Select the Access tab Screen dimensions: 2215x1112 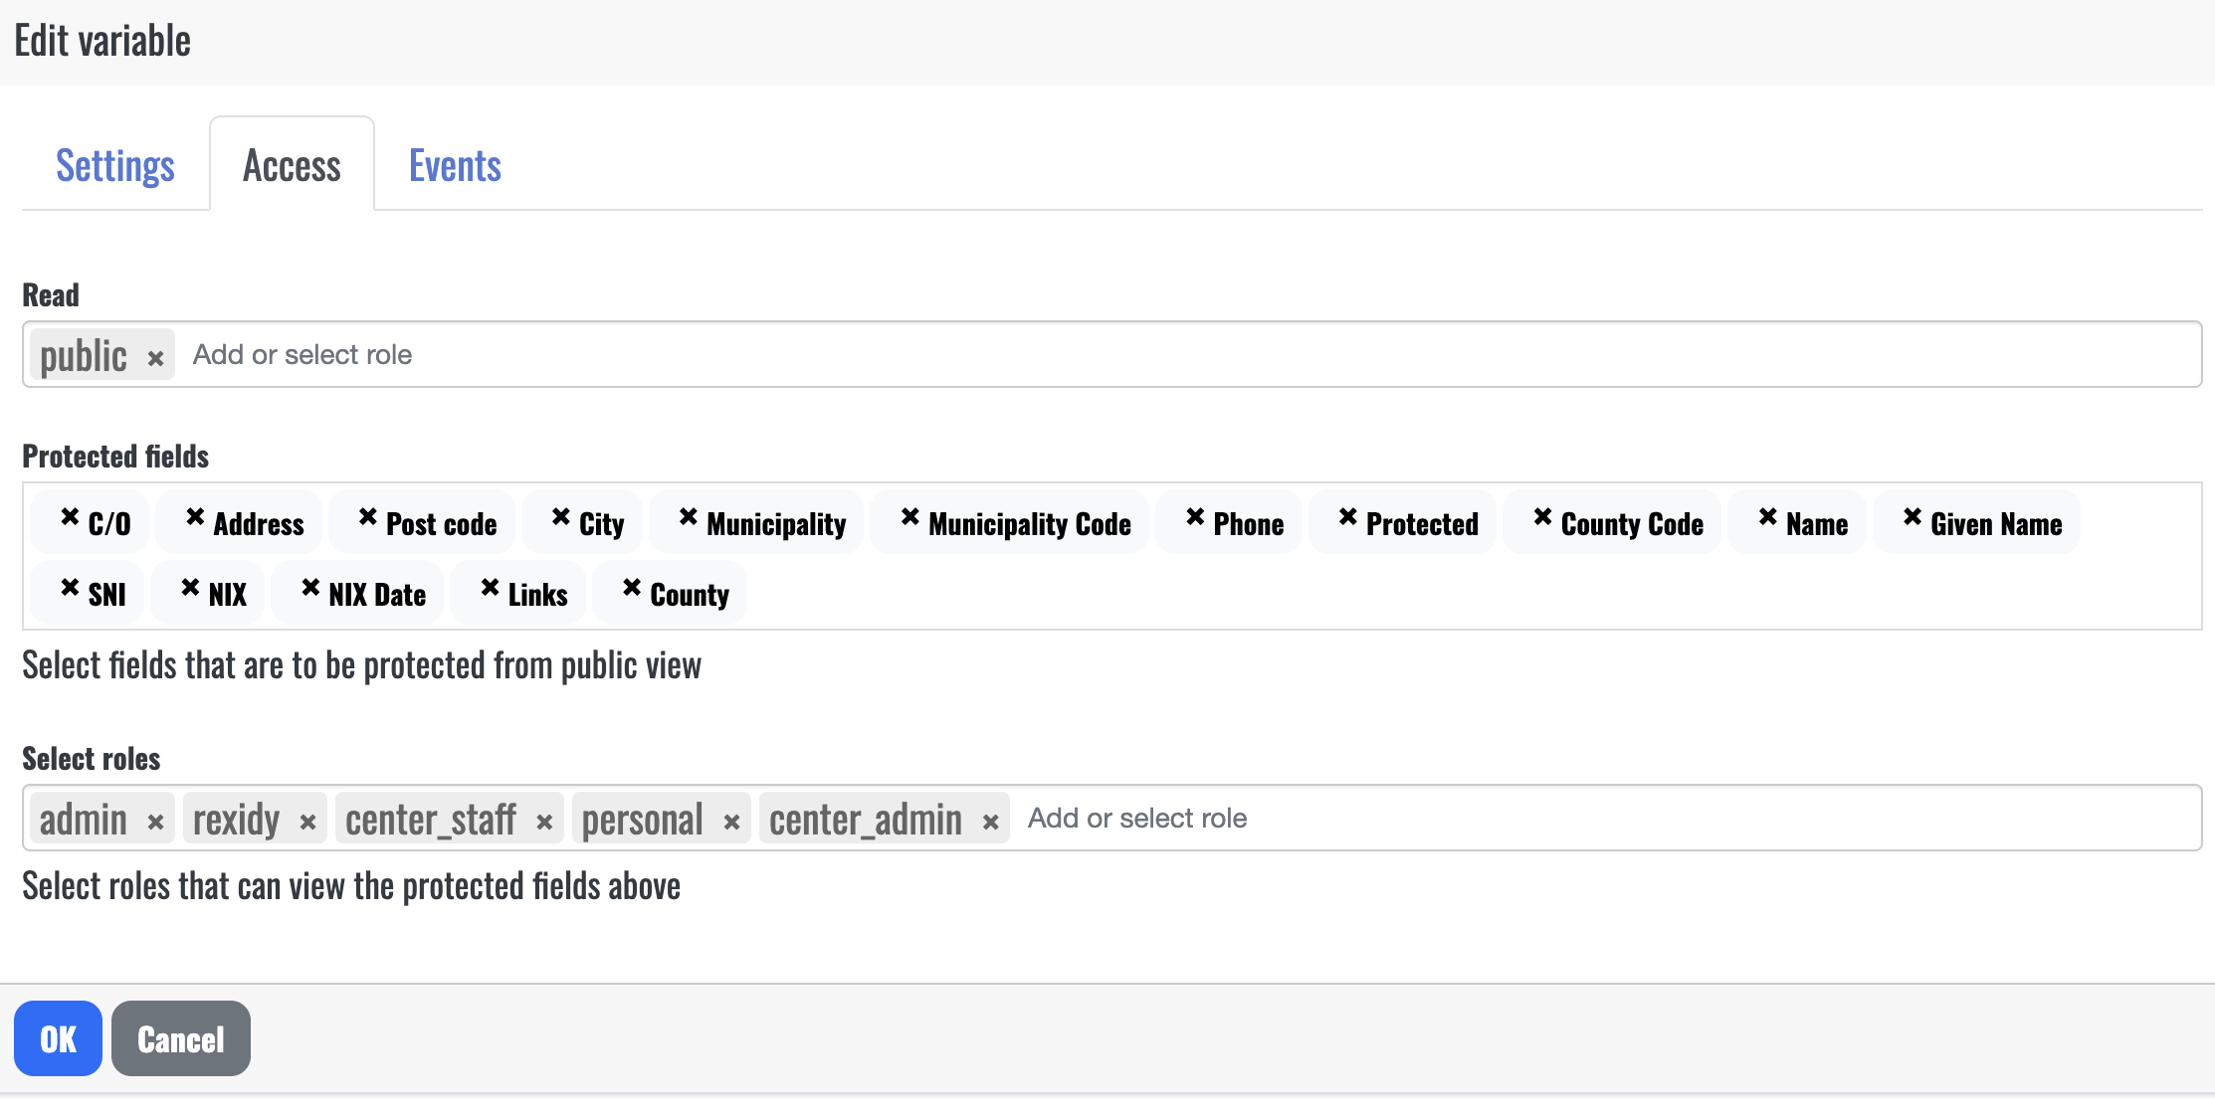point(292,166)
